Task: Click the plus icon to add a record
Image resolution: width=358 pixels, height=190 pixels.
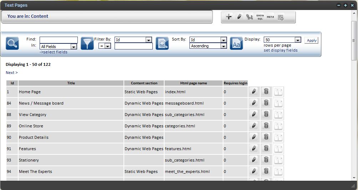Action: [x=228, y=17]
